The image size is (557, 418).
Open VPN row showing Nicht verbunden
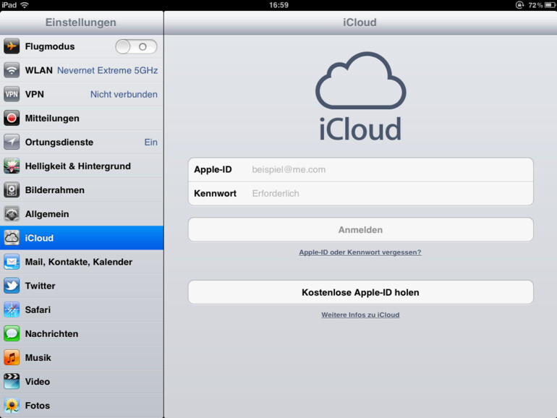(x=82, y=94)
